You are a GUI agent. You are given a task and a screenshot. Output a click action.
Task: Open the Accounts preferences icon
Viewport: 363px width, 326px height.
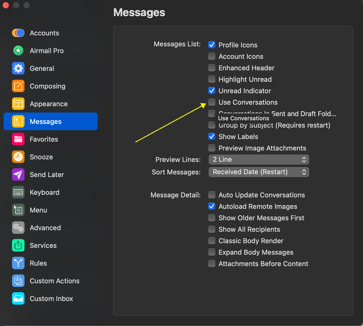click(x=18, y=33)
